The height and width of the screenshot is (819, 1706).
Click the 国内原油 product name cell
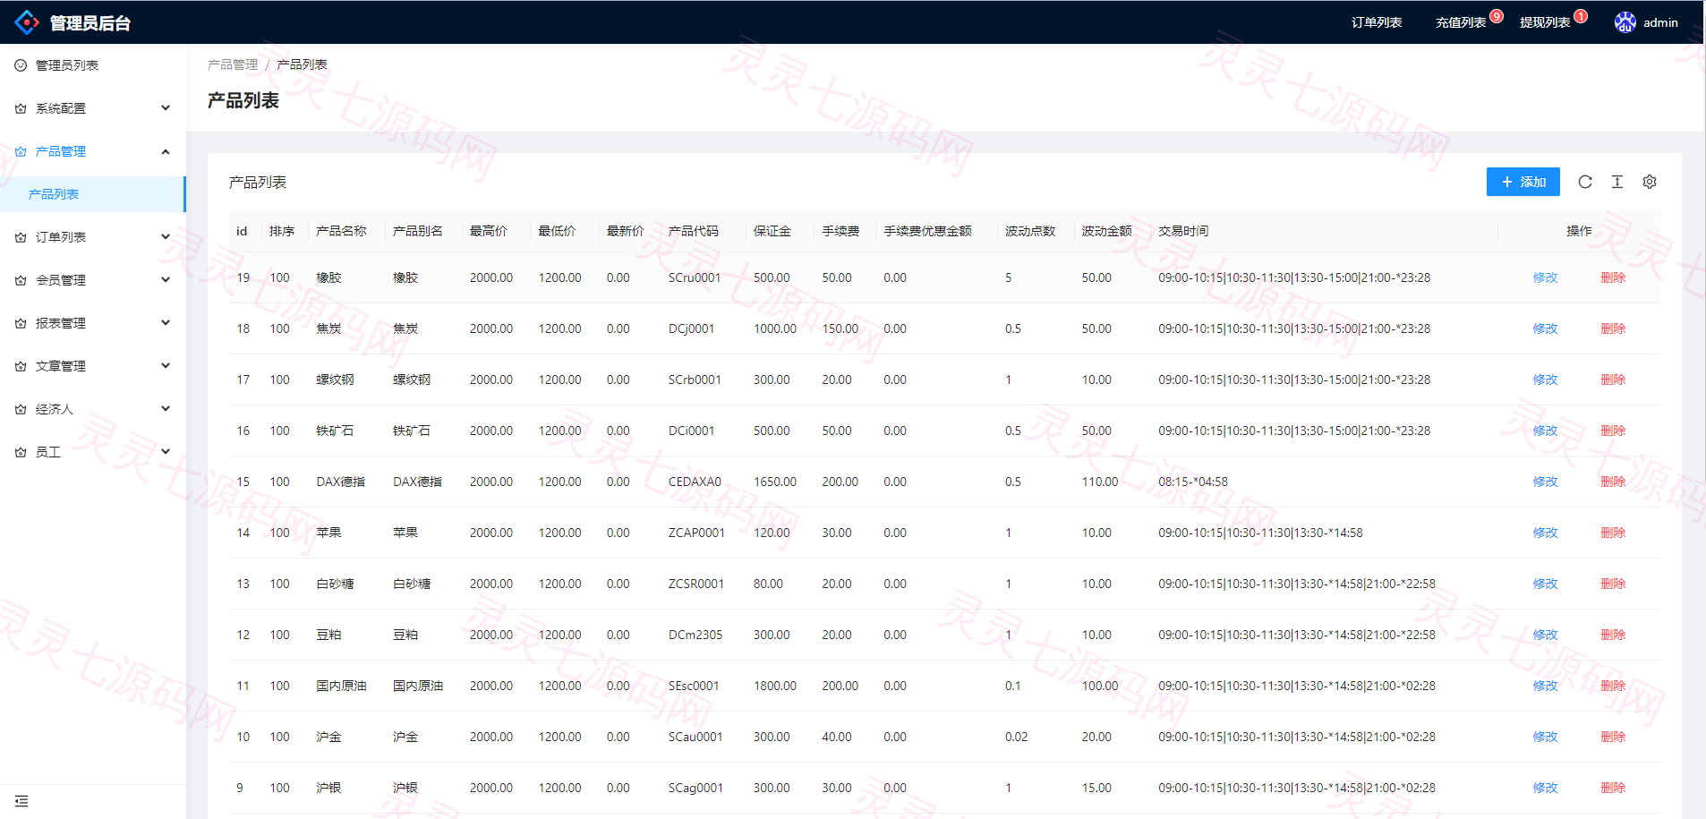tap(341, 686)
